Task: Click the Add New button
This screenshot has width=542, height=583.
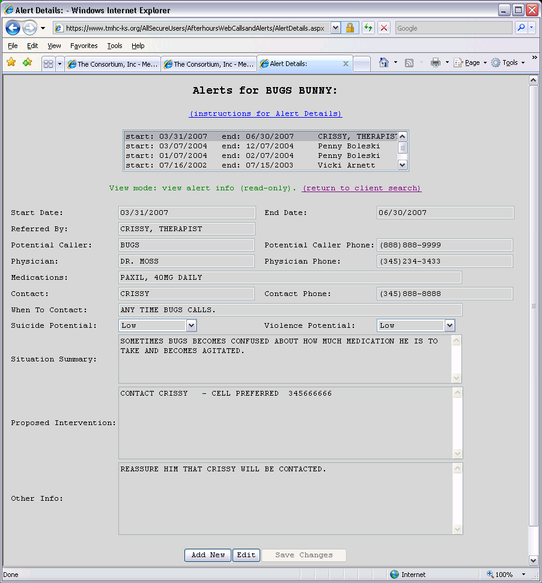Action: pyautogui.click(x=208, y=555)
